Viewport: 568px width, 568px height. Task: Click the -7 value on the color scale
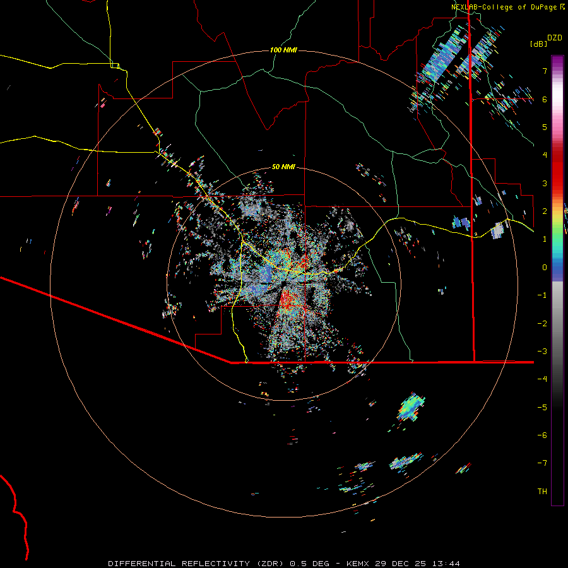coord(542,463)
